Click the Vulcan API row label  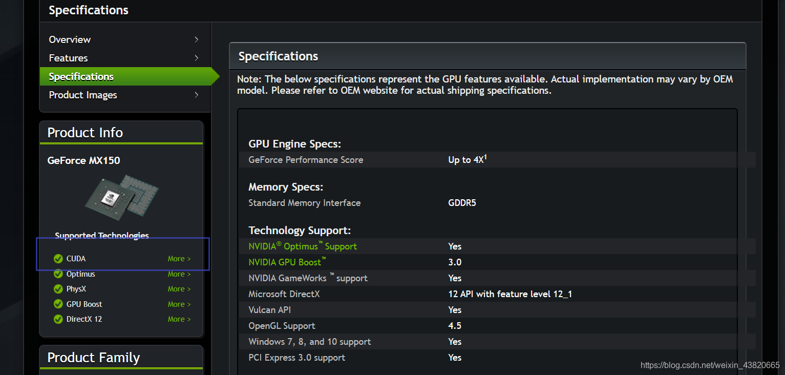[269, 310]
